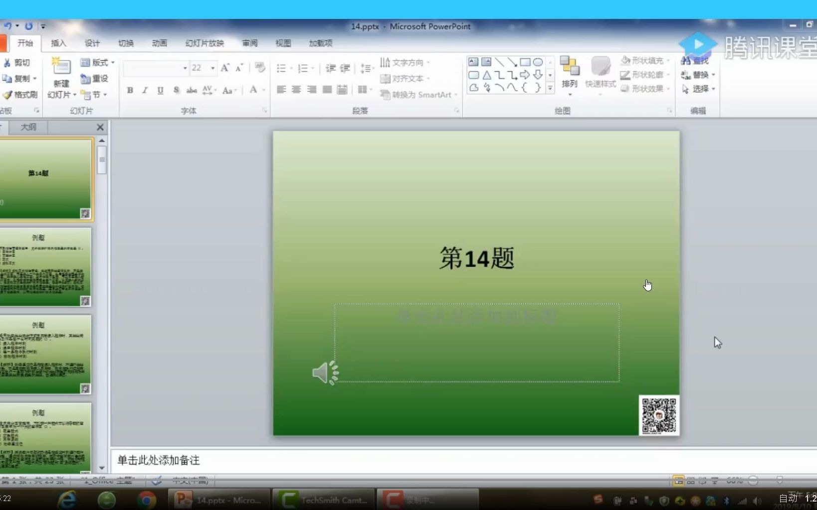Justify the paragraph text
817x510 pixels.
[327, 90]
